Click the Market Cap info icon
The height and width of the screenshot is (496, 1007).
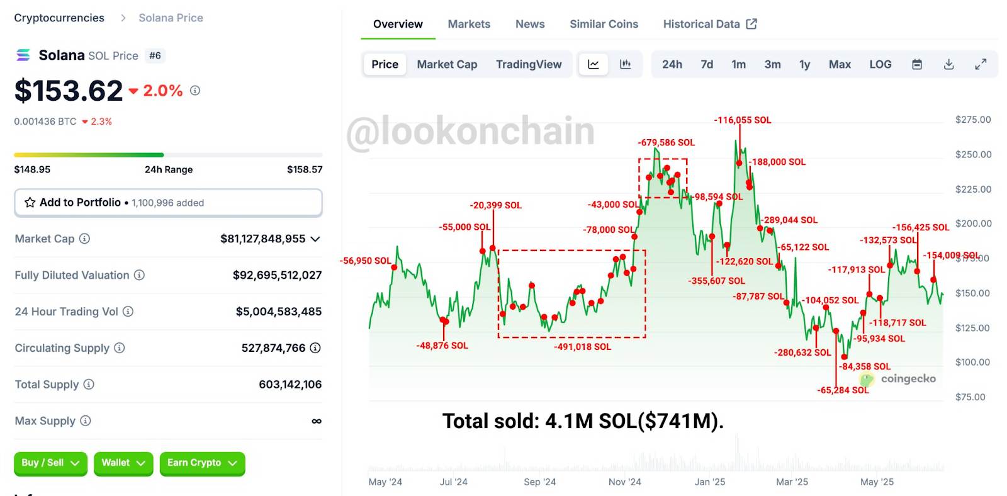point(84,239)
